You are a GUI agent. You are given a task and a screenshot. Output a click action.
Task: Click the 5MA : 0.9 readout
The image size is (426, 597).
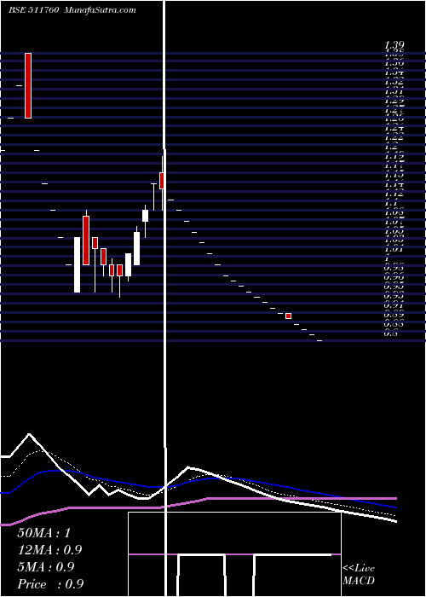pyautogui.click(x=46, y=567)
